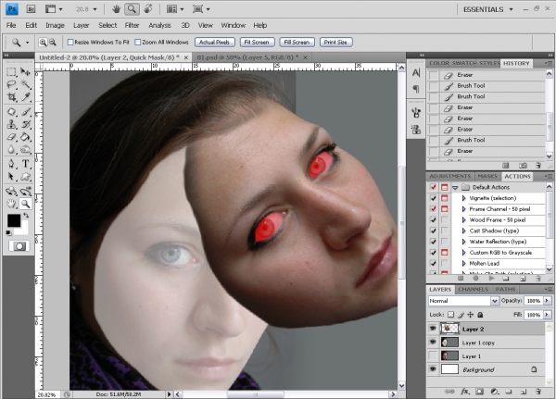Click the zoom out magnifier option
The width and height of the screenshot is (556, 399).
coord(53,43)
